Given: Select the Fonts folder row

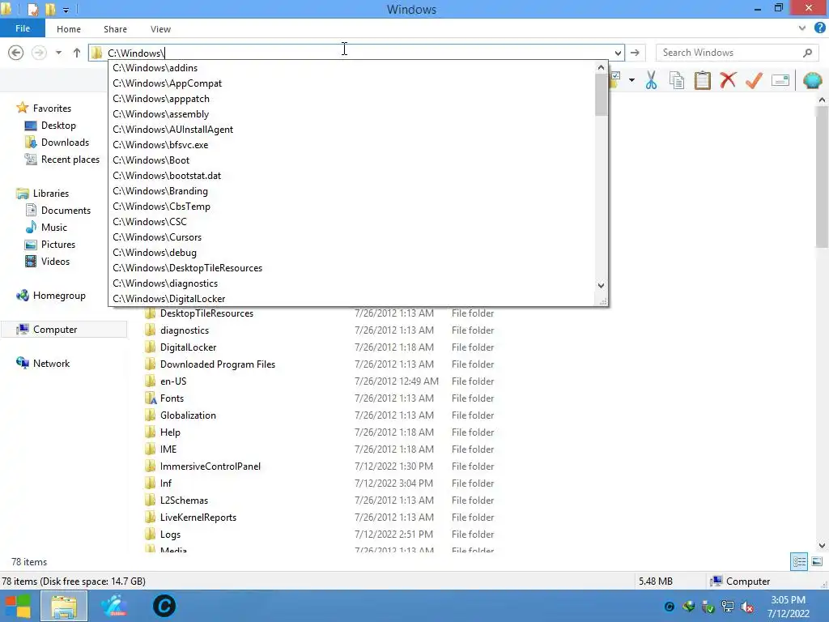Looking at the screenshot, I should tap(321, 398).
